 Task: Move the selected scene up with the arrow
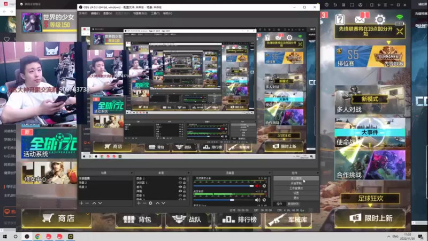(x=94, y=204)
